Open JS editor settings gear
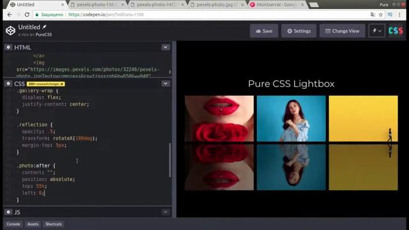 [8, 212]
